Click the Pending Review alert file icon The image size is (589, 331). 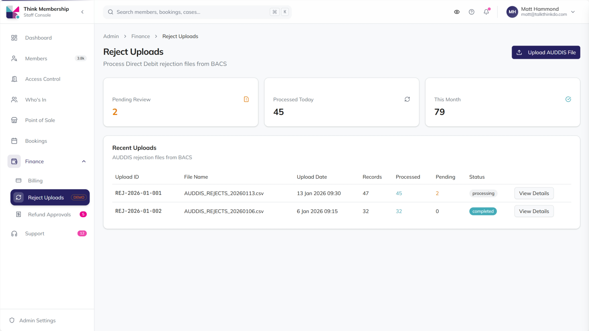[246, 99]
